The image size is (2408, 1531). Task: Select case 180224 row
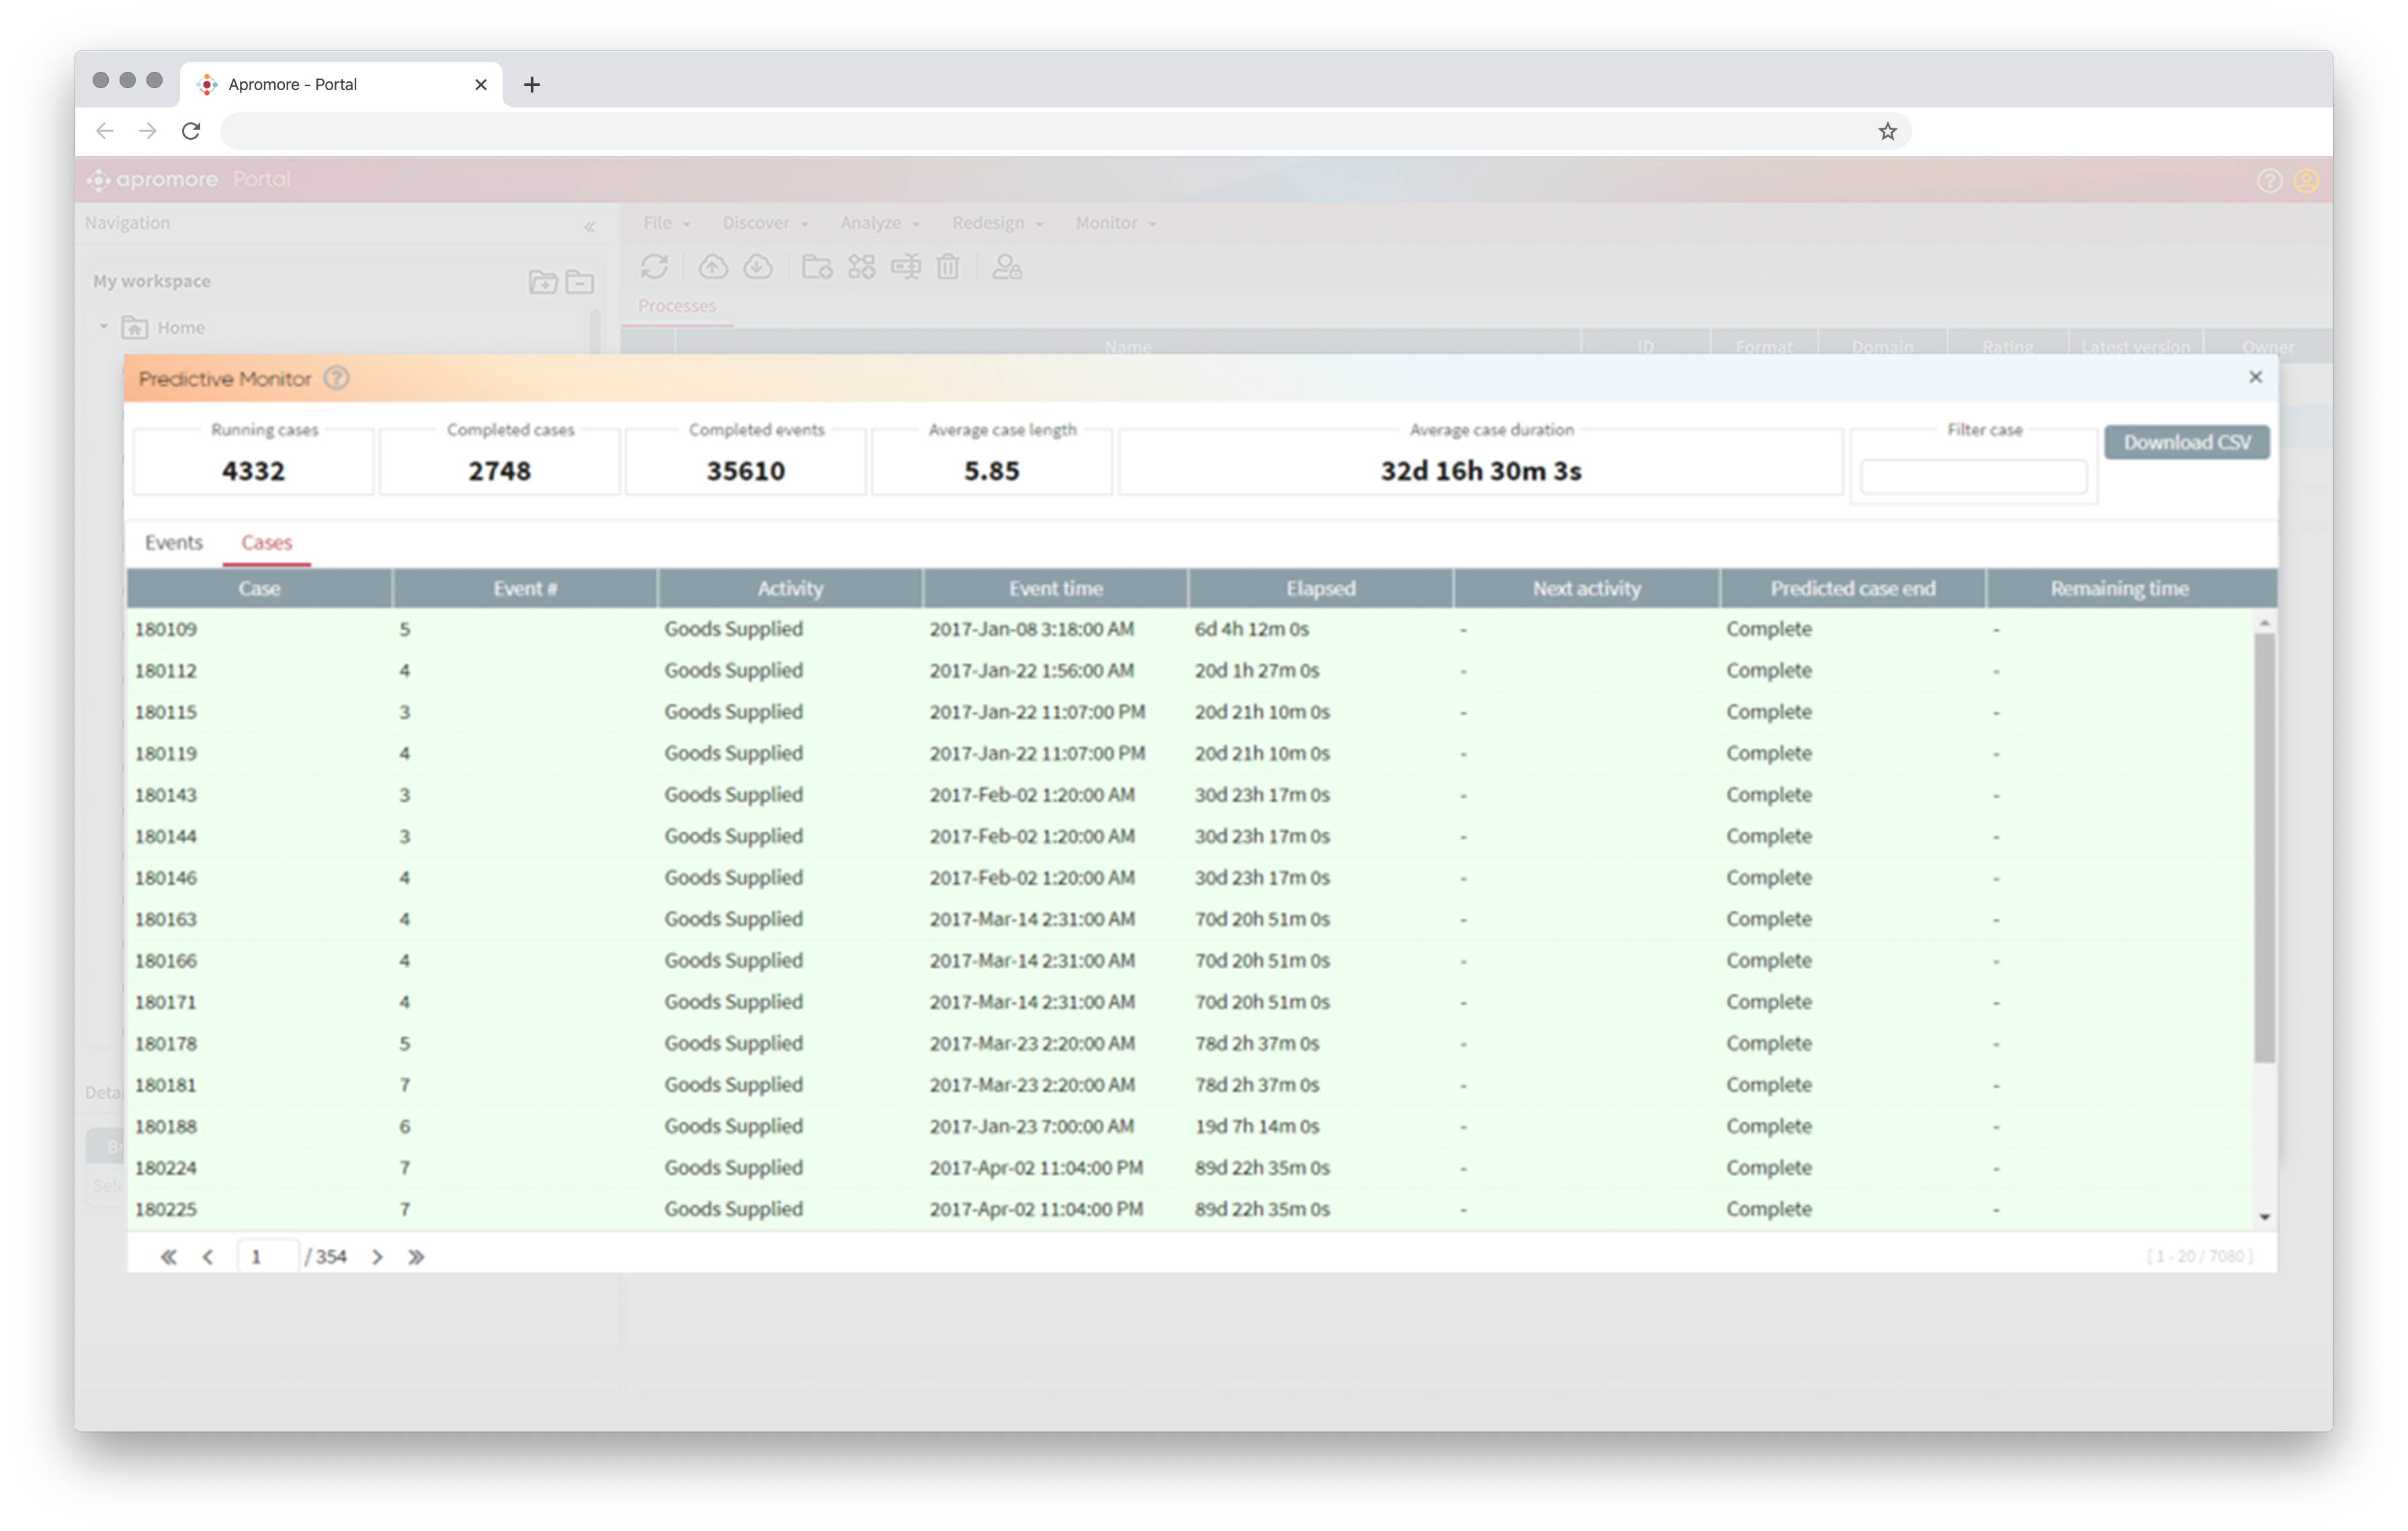click(x=1190, y=1167)
